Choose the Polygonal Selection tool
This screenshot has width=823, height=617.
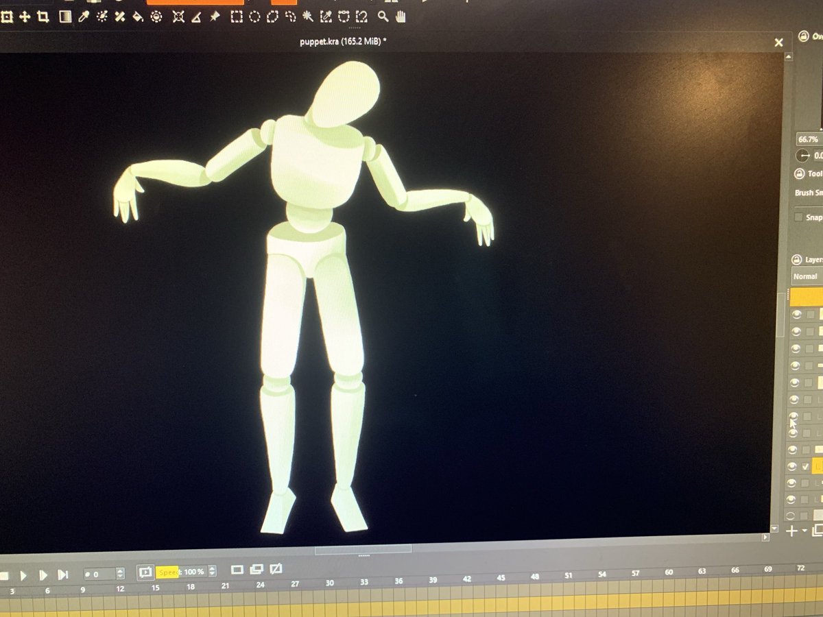coord(272,16)
